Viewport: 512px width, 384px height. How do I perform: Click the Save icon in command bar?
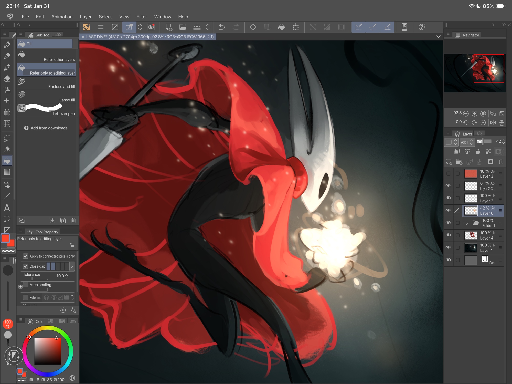tap(197, 27)
